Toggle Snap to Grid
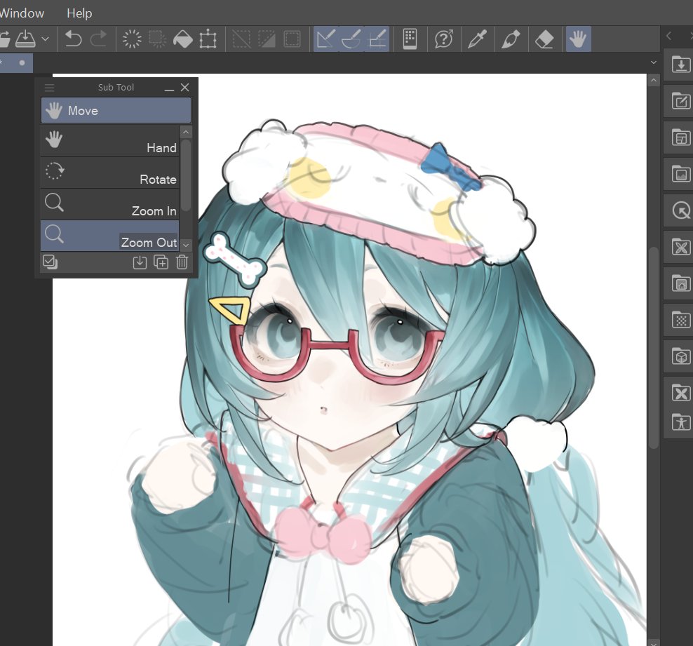Screen dimensions: 693x646 377,39
